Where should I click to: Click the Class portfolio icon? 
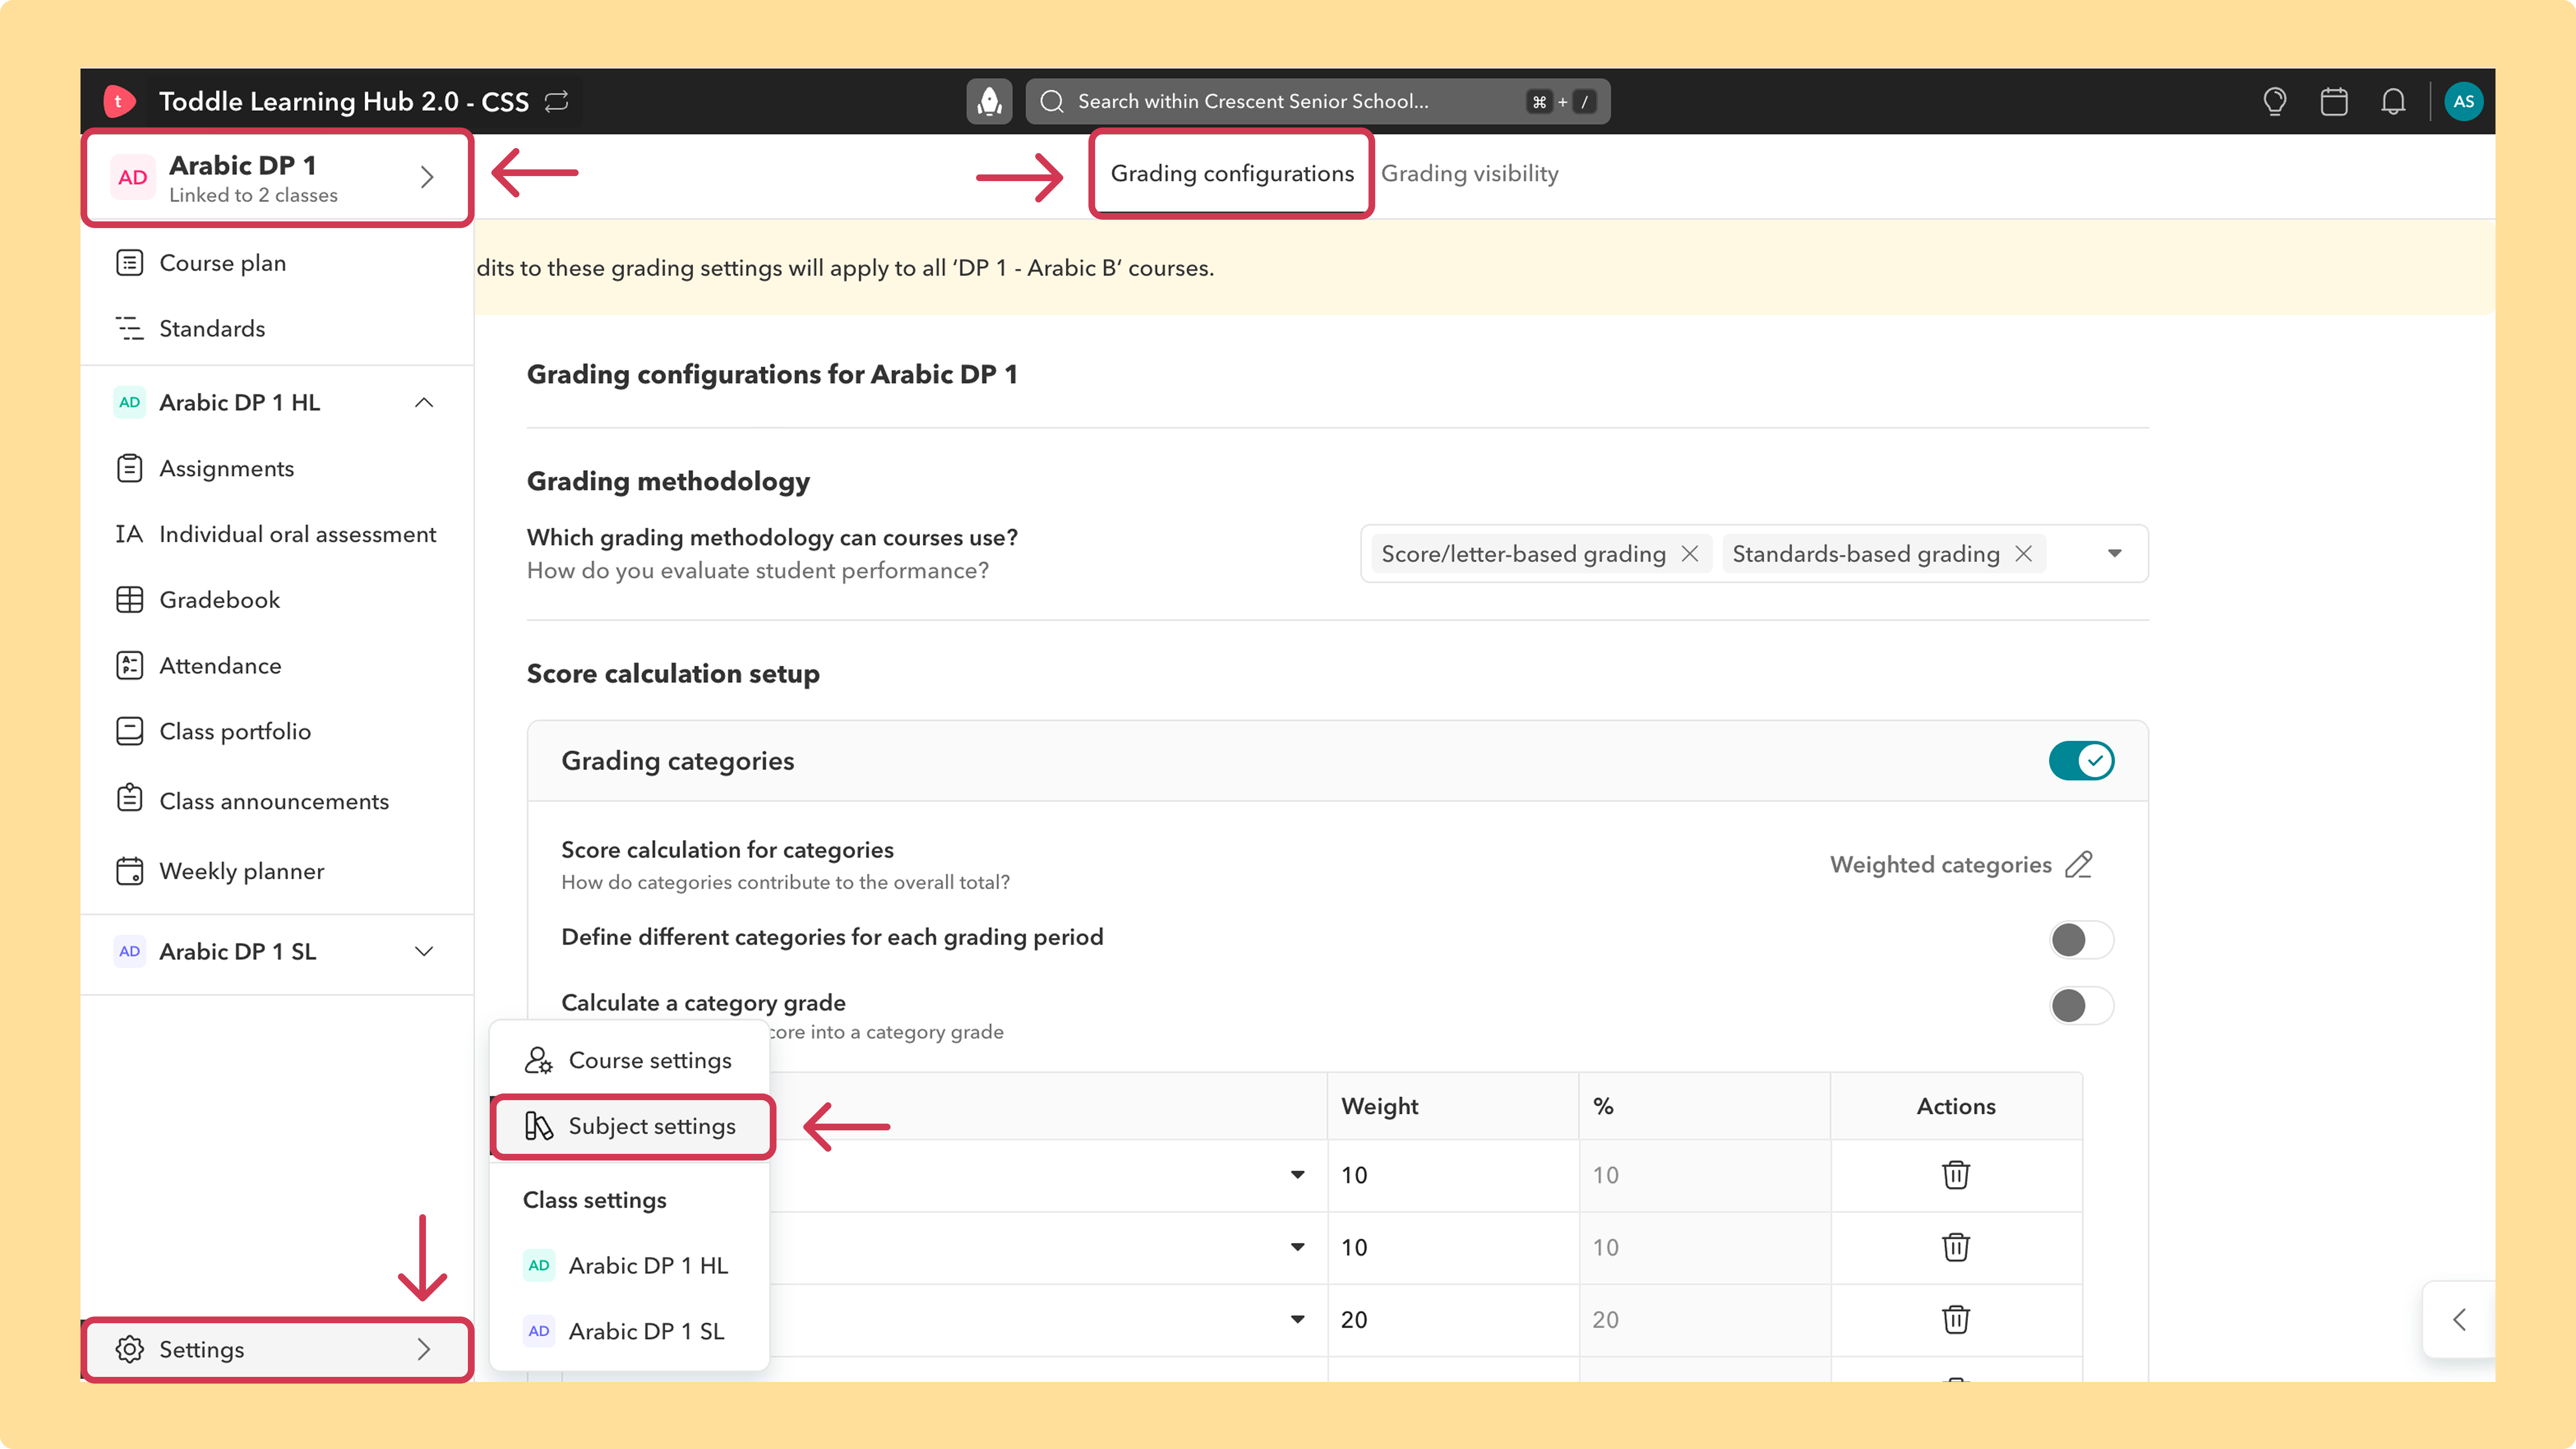(x=129, y=731)
